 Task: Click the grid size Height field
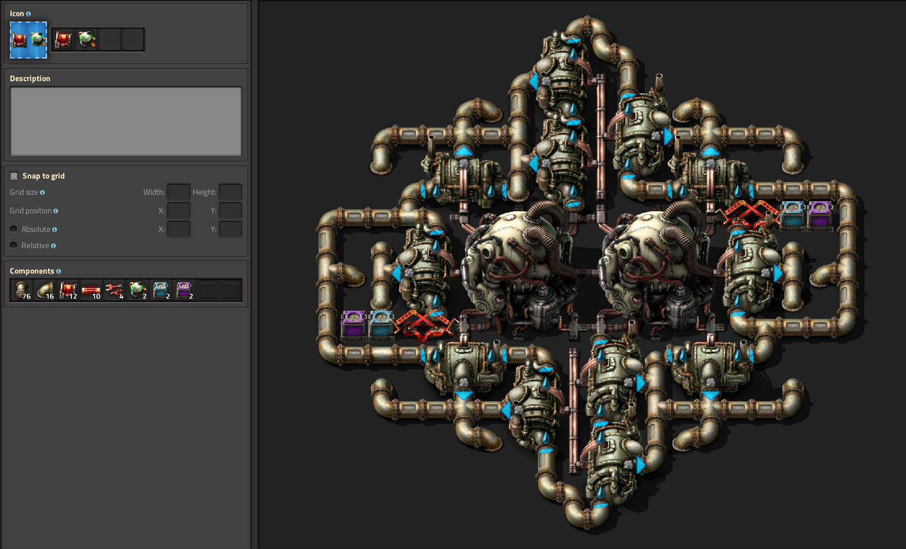coord(230,192)
